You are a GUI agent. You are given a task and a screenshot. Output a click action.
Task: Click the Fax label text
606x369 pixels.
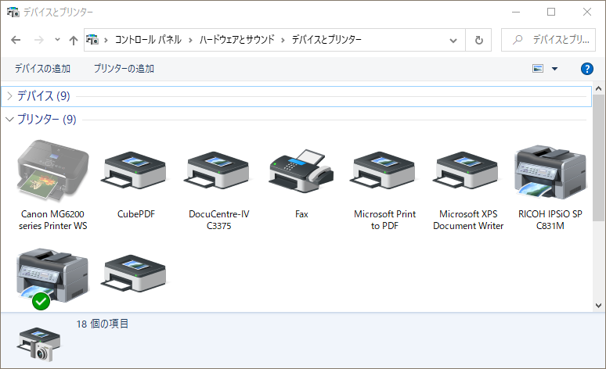[x=301, y=214]
